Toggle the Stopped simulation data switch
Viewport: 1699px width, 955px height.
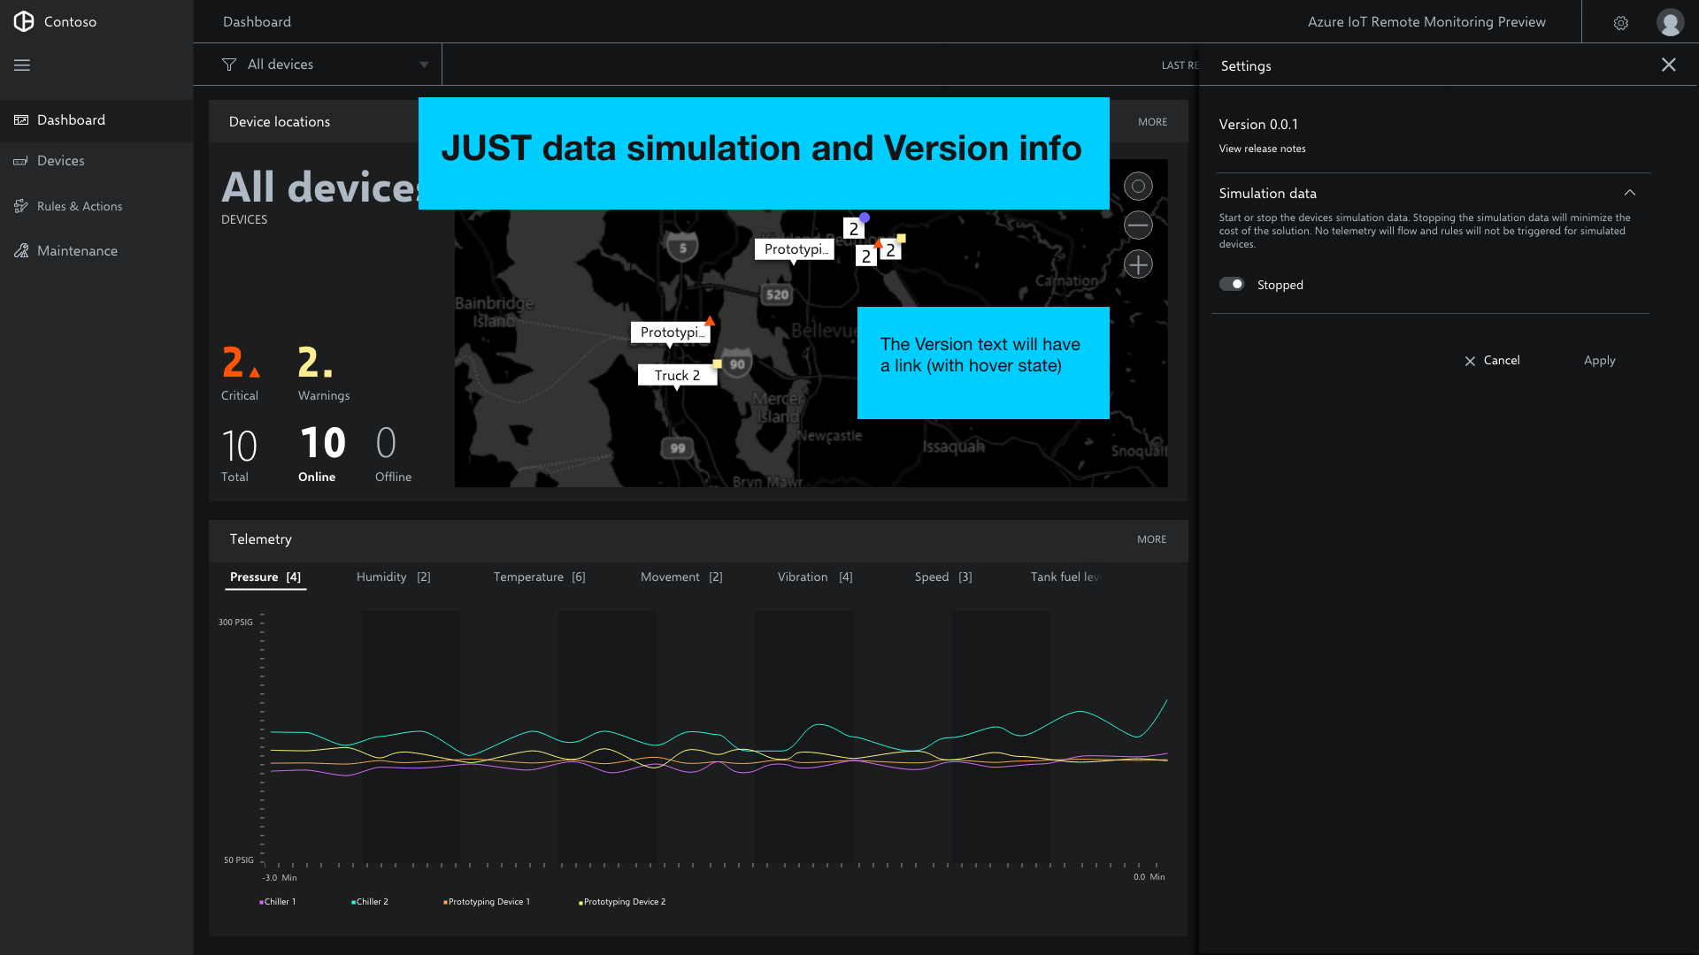pos(1232,284)
